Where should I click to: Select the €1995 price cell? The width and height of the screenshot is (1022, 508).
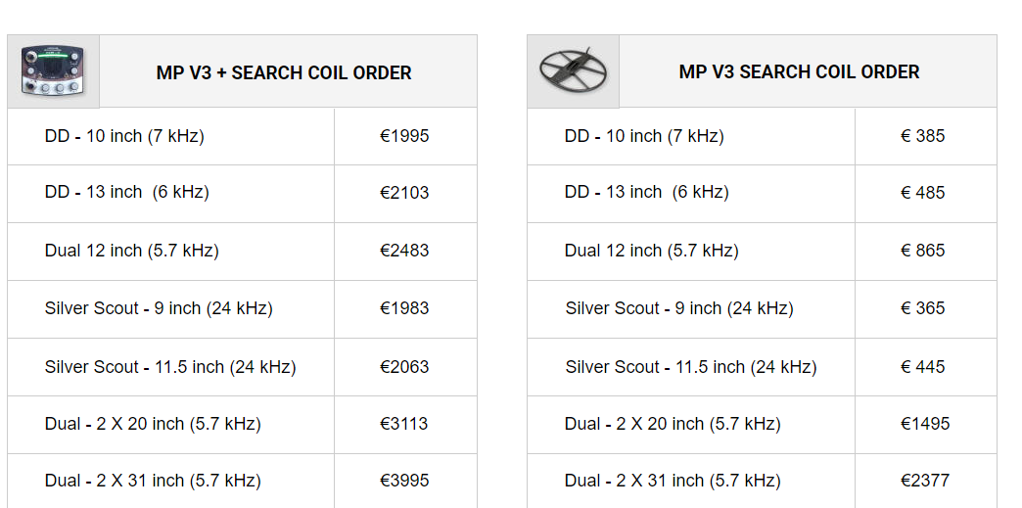[x=404, y=136]
